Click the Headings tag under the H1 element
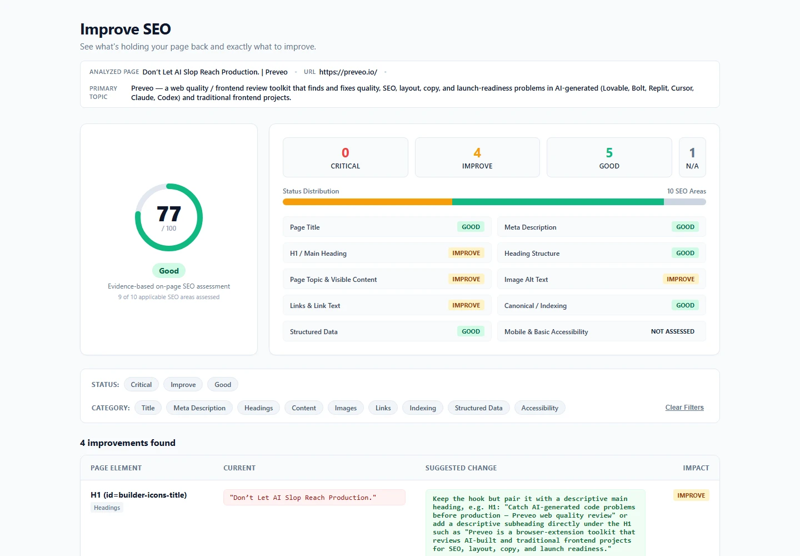The image size is (800, 556). [107, 508]
